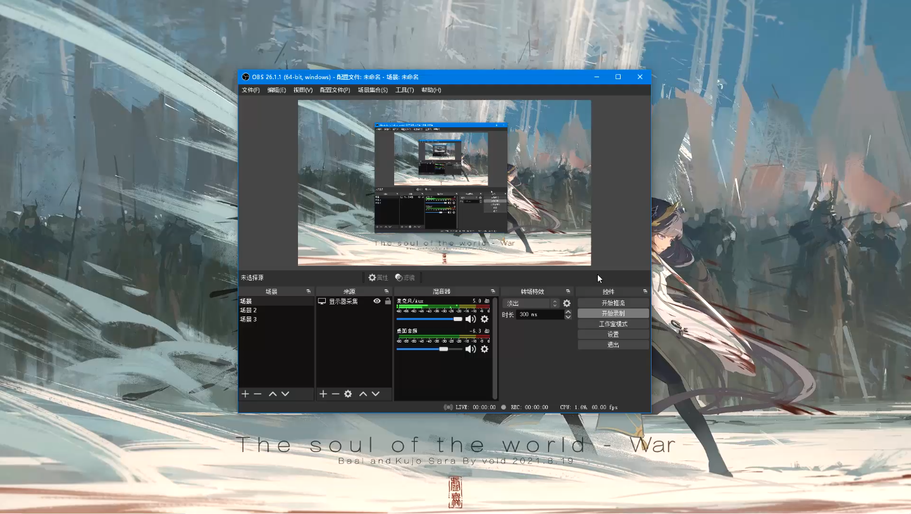The image size is (911, 514).
Task: Move source down with arrow icon
Action: click(376, 394)
